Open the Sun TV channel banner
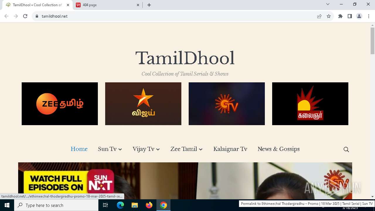Viewport: 375px width, 211px height. pos(227,104)
